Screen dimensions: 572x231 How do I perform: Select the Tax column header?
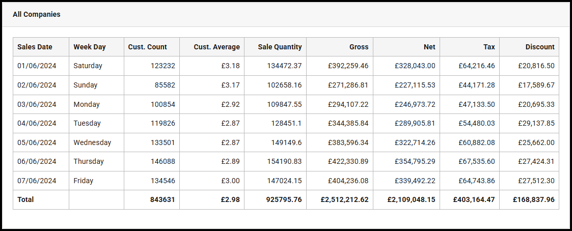(x=489, y=47)
